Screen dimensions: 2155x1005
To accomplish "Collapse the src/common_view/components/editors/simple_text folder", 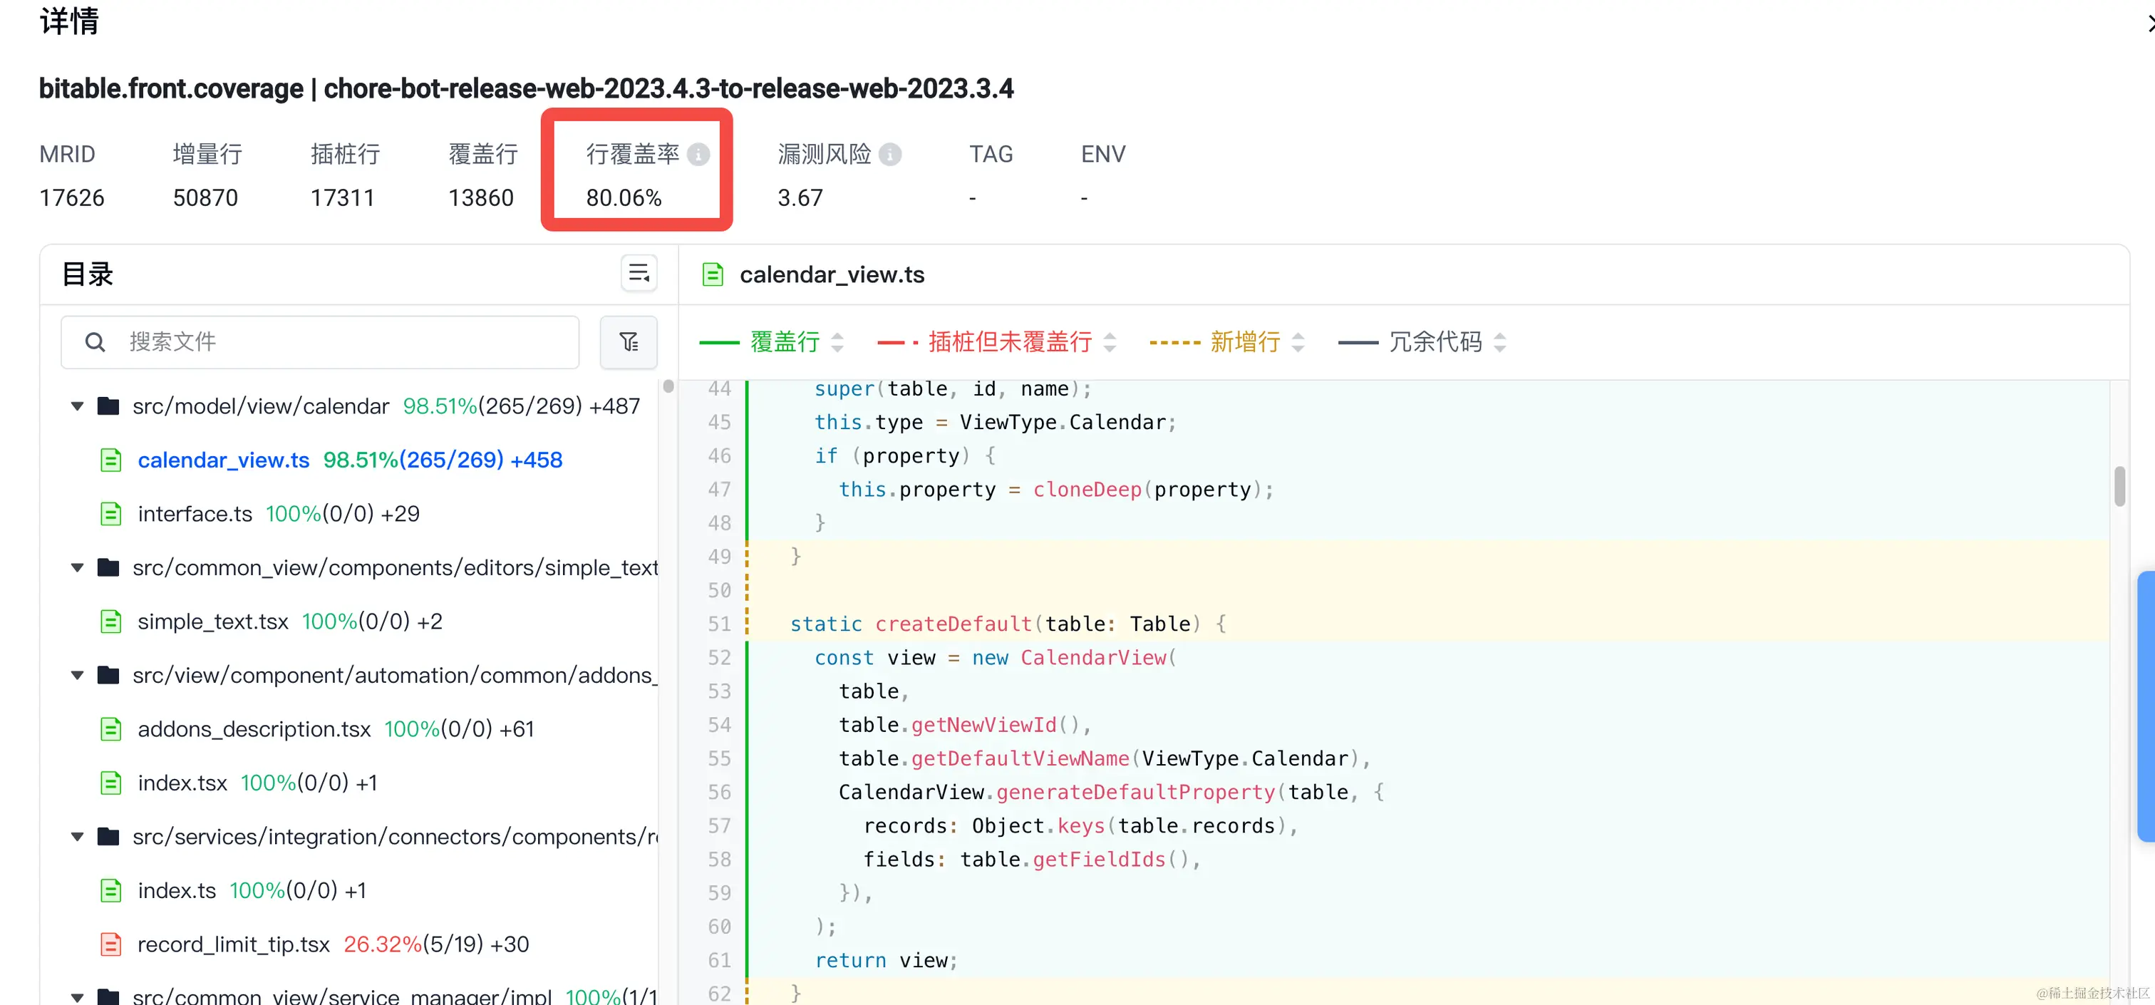I will click(77, 568).
